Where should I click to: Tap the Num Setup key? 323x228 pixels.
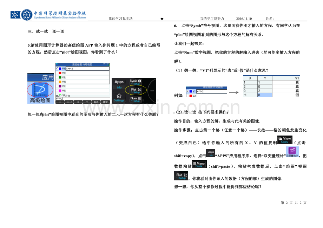(136, 99)
